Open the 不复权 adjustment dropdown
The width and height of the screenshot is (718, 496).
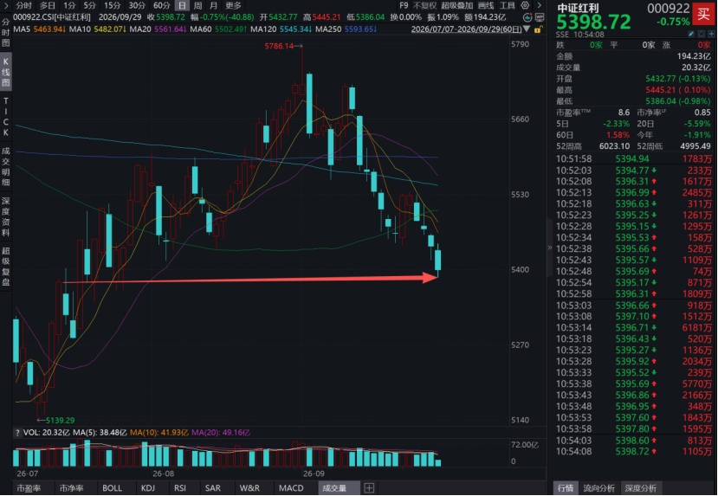tap(424, 5)
